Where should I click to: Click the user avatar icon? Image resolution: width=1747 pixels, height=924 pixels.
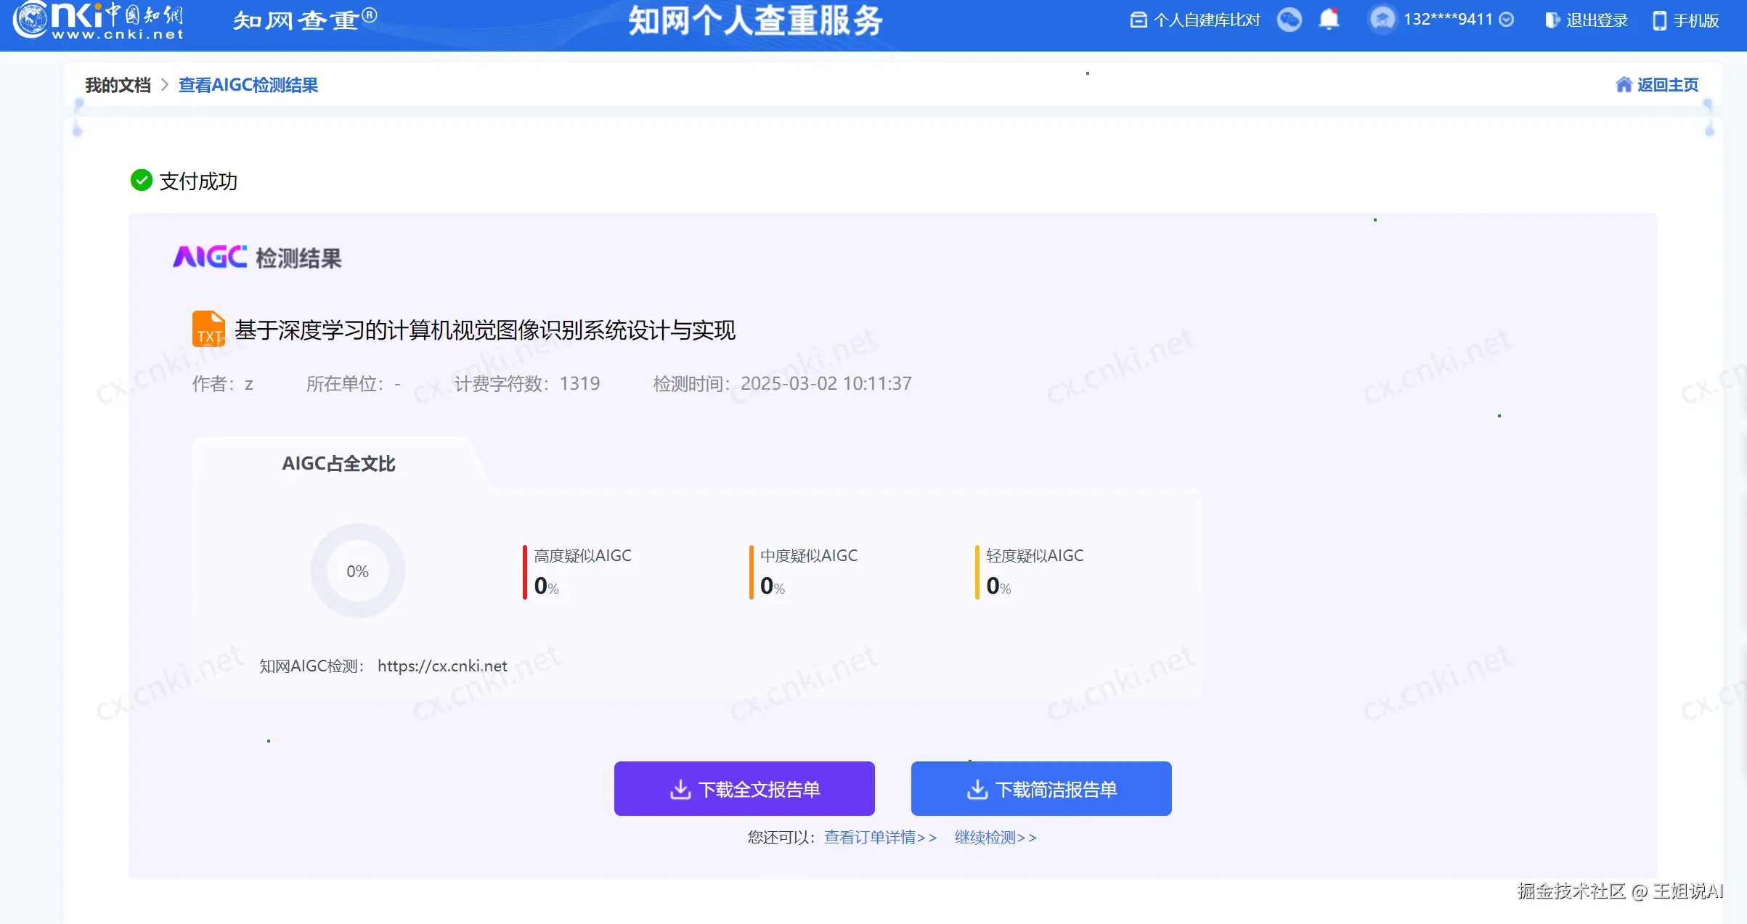(1382, 19)
